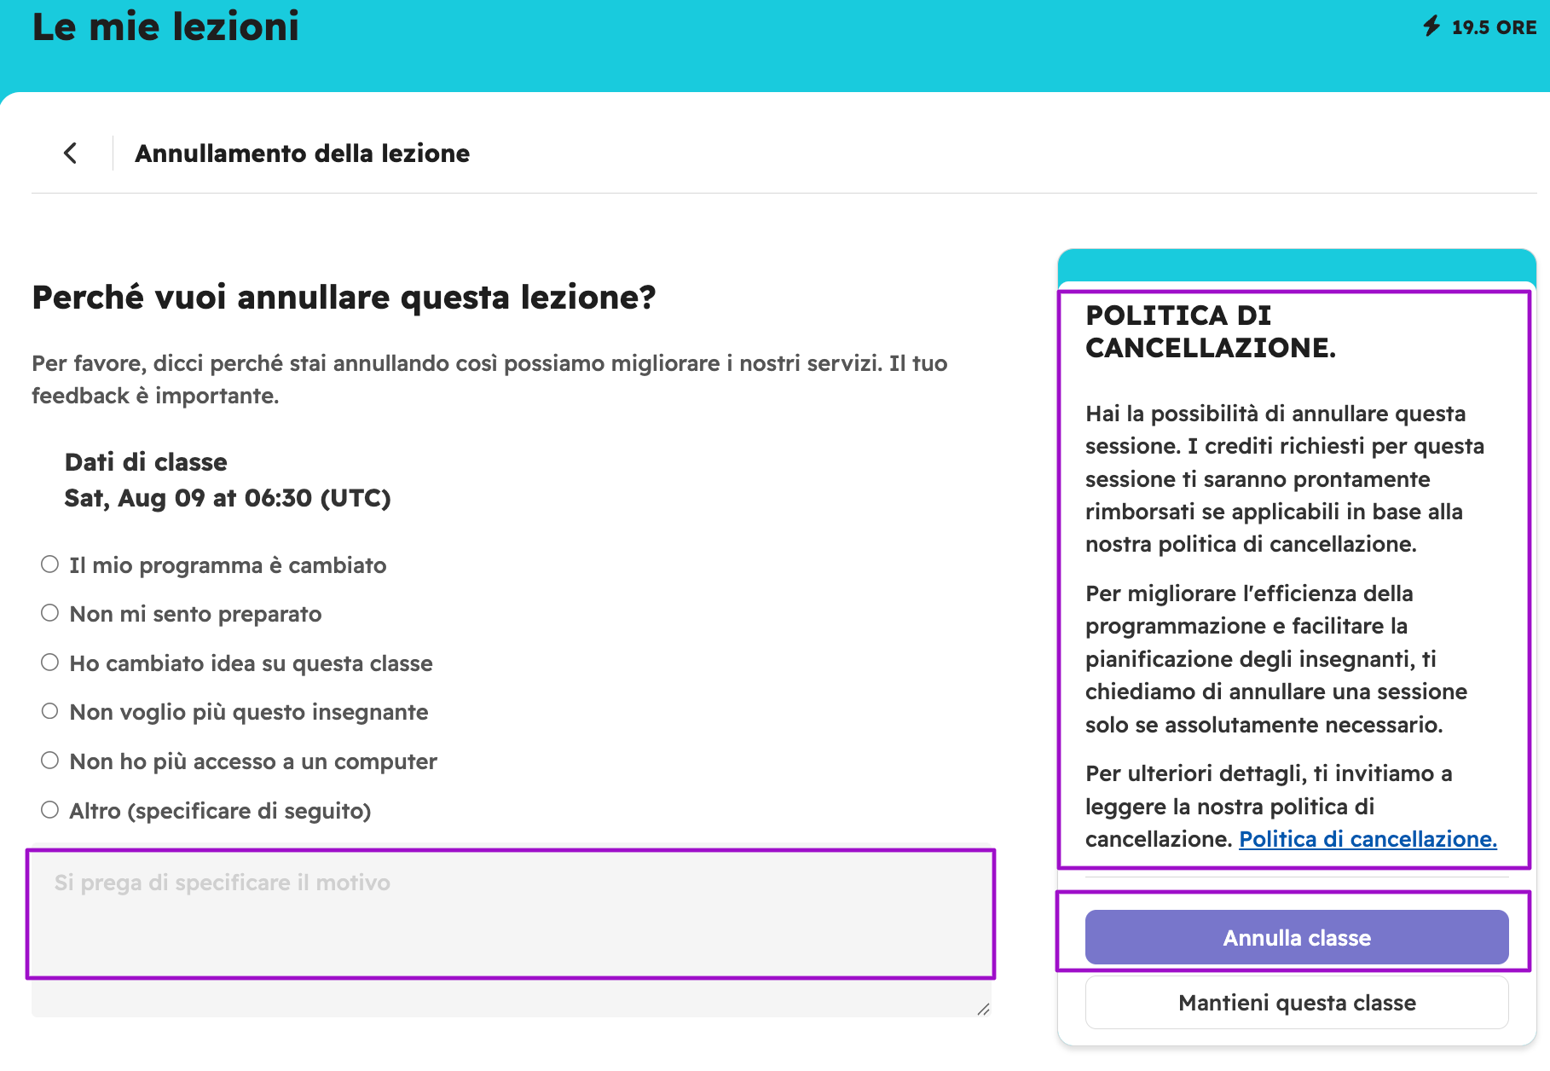This screenshot has height=1071, width=1550.
Task: Select "Il mio programma è cambiato" option
Action: pos(50,564)
